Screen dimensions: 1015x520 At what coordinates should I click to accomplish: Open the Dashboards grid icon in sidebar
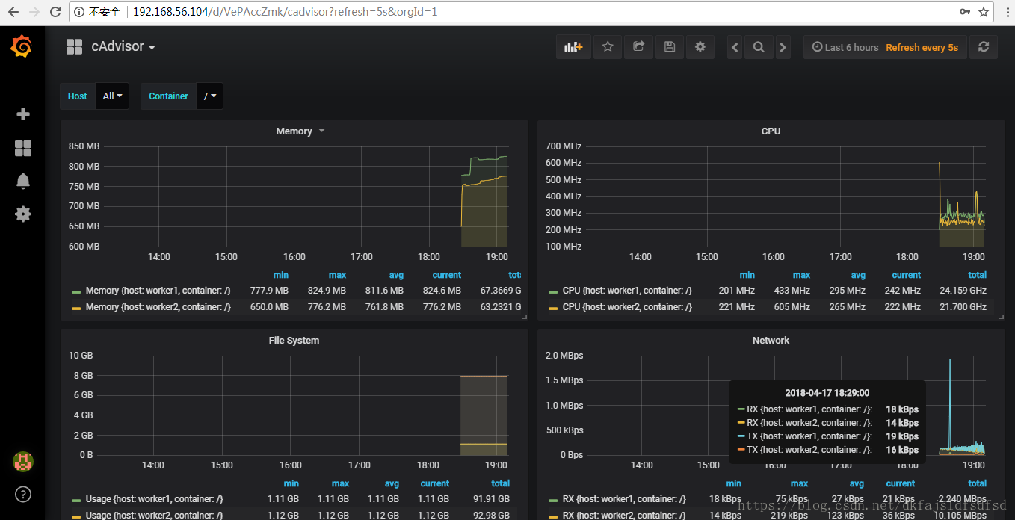click(x=23, y=149)
